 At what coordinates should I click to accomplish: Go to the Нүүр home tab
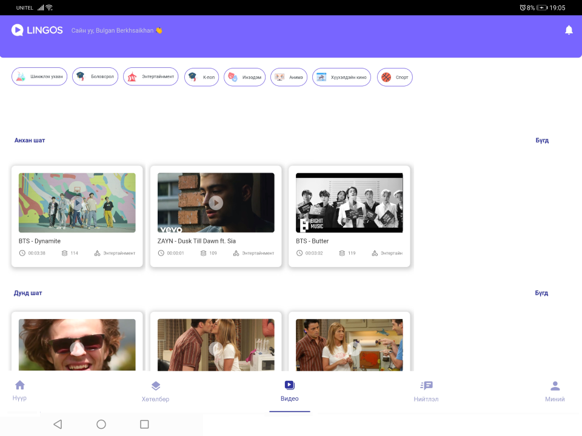19,391
